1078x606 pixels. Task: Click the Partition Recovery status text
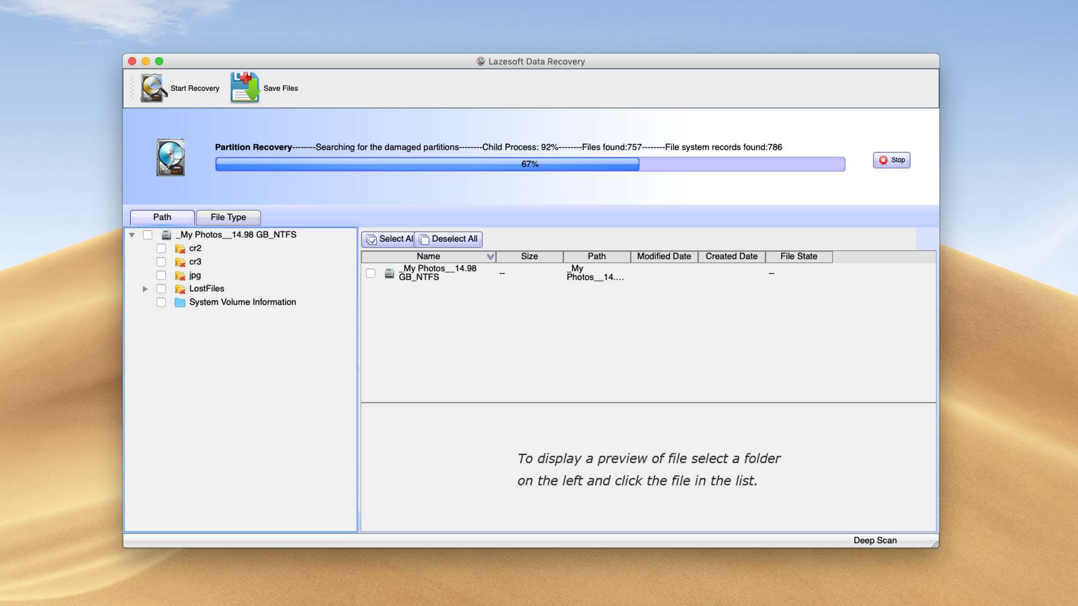click(x=499, y=148)
